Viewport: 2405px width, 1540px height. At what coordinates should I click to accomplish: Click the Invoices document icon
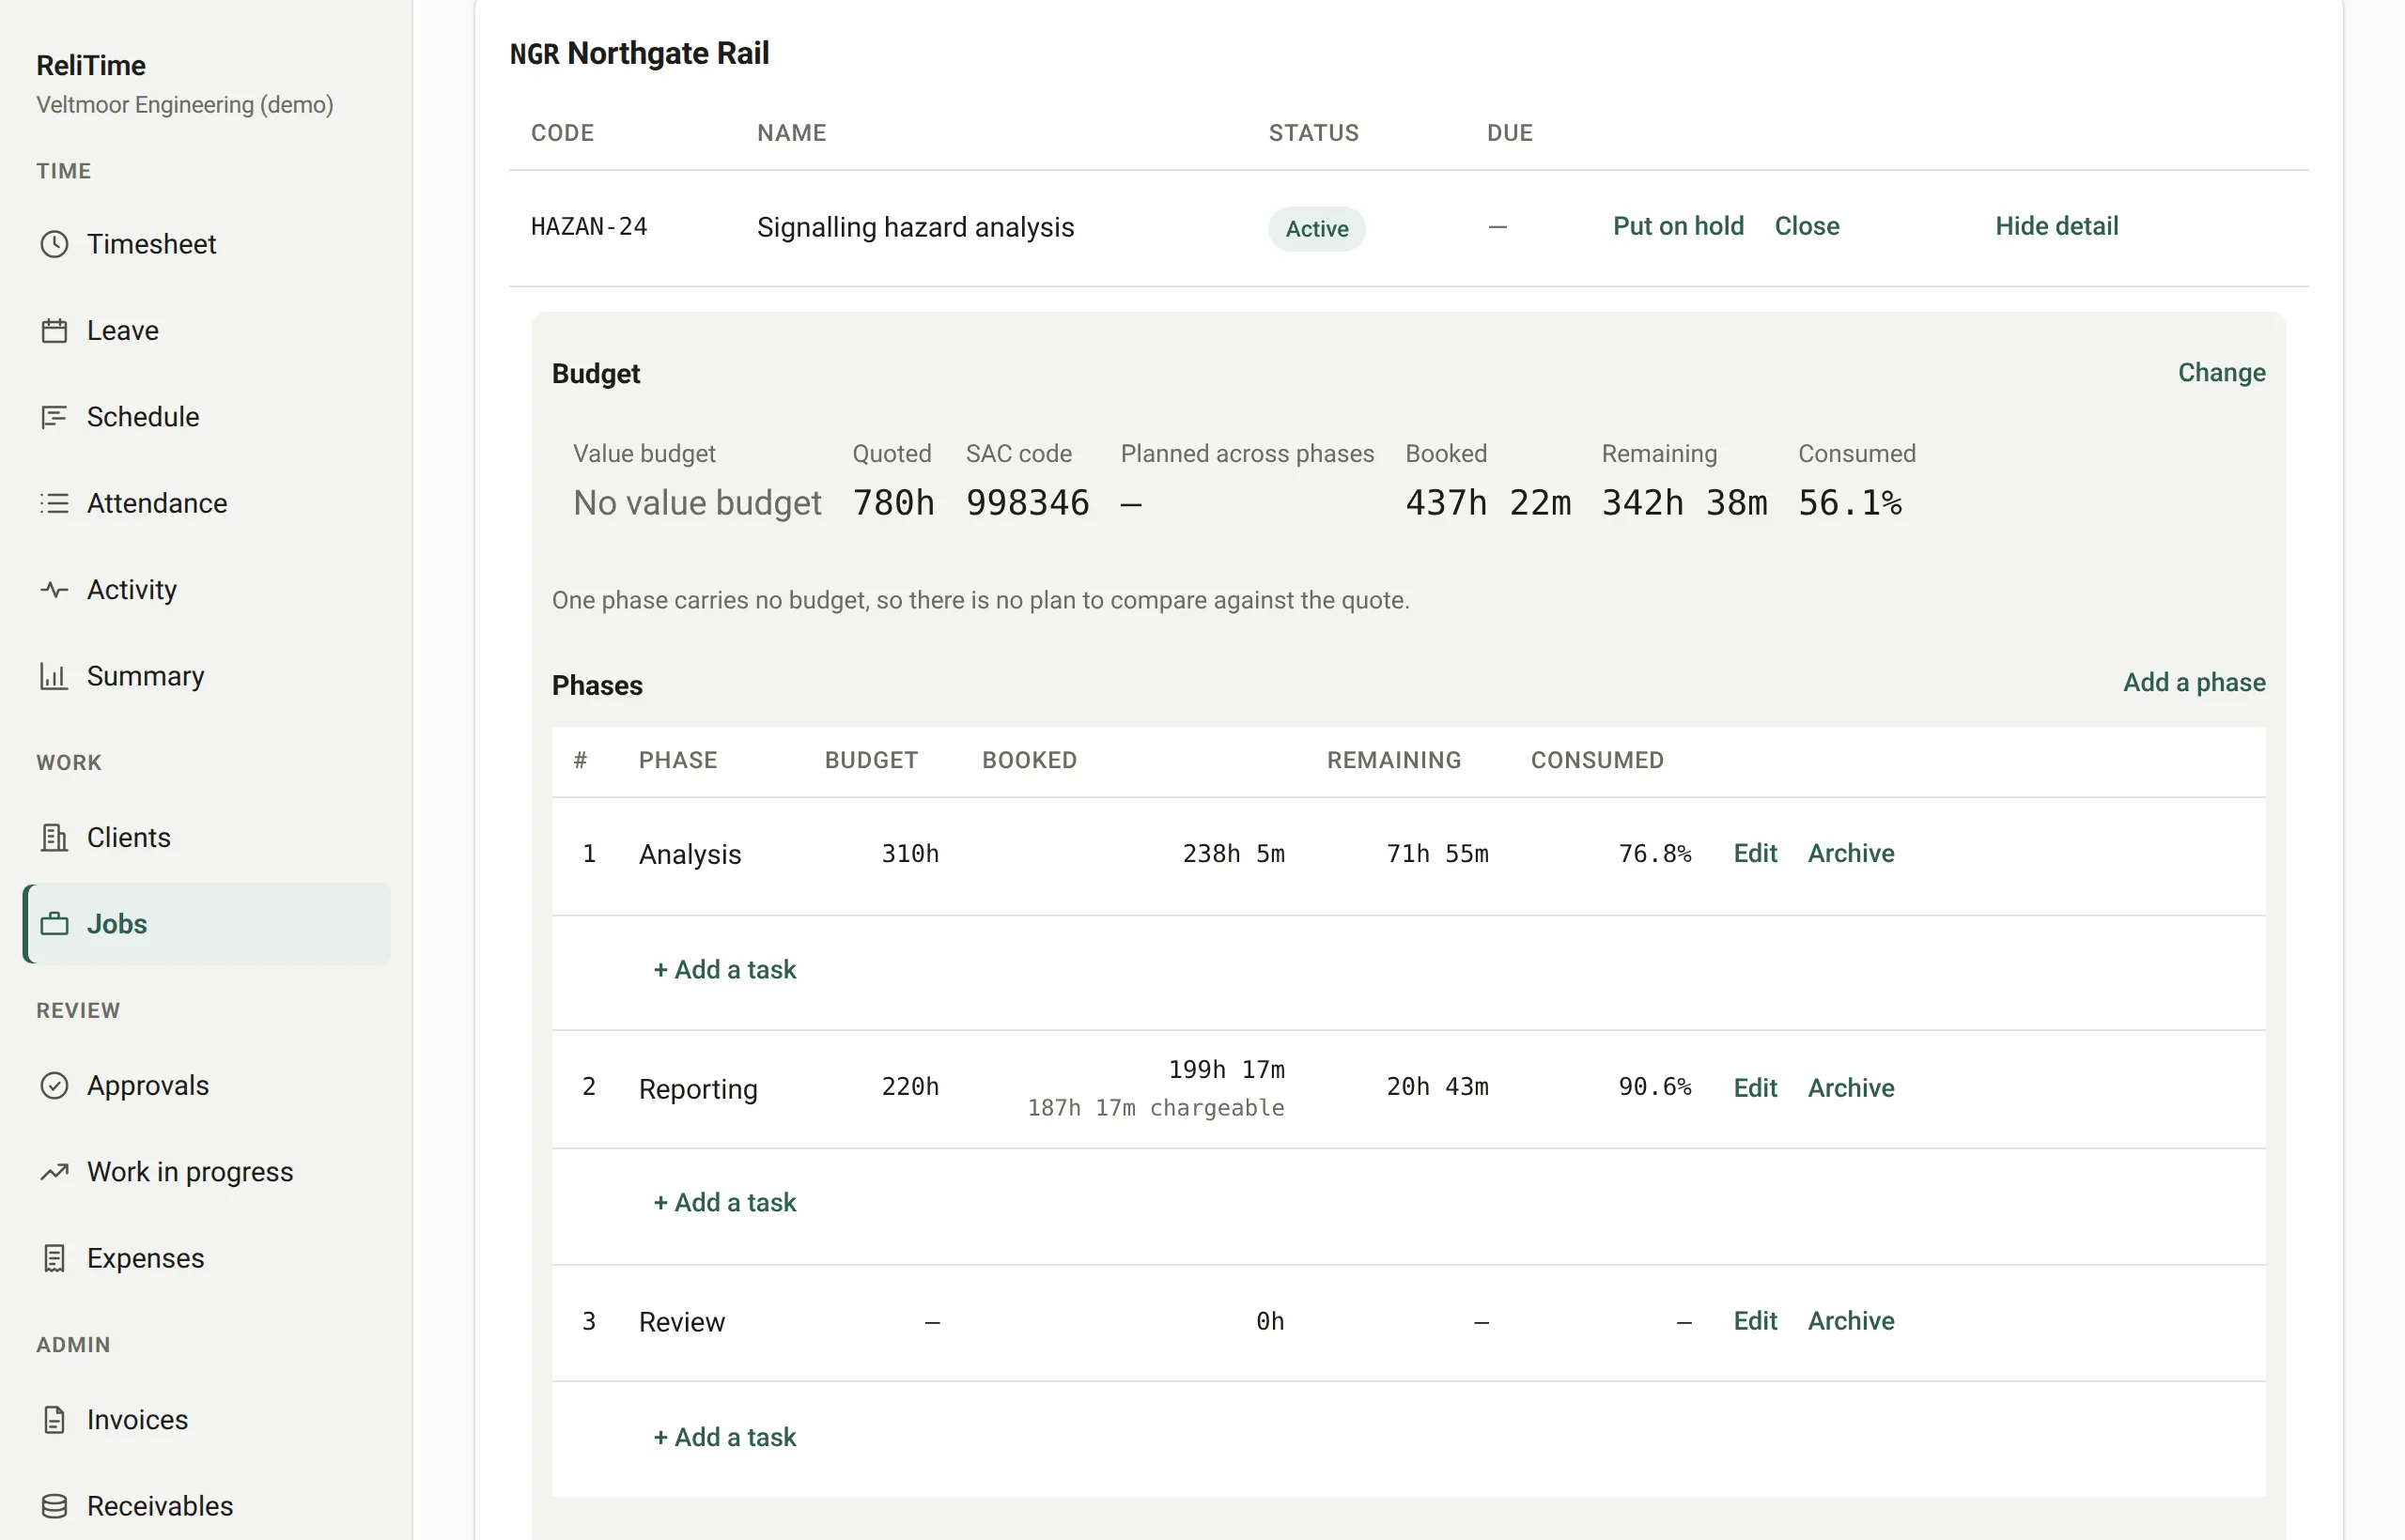[54, 1420]
